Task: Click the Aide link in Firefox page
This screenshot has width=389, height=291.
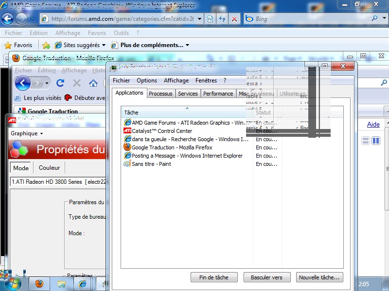Action: click(x=373, y=124)
